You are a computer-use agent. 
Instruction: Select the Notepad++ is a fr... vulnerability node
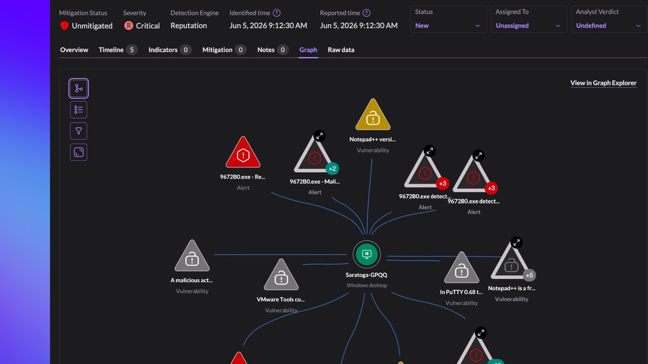(511, 263)
